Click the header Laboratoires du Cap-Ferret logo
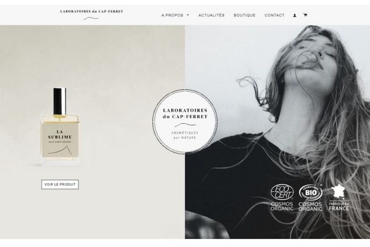Screen dimensions: 370x247 pos(91,14)
